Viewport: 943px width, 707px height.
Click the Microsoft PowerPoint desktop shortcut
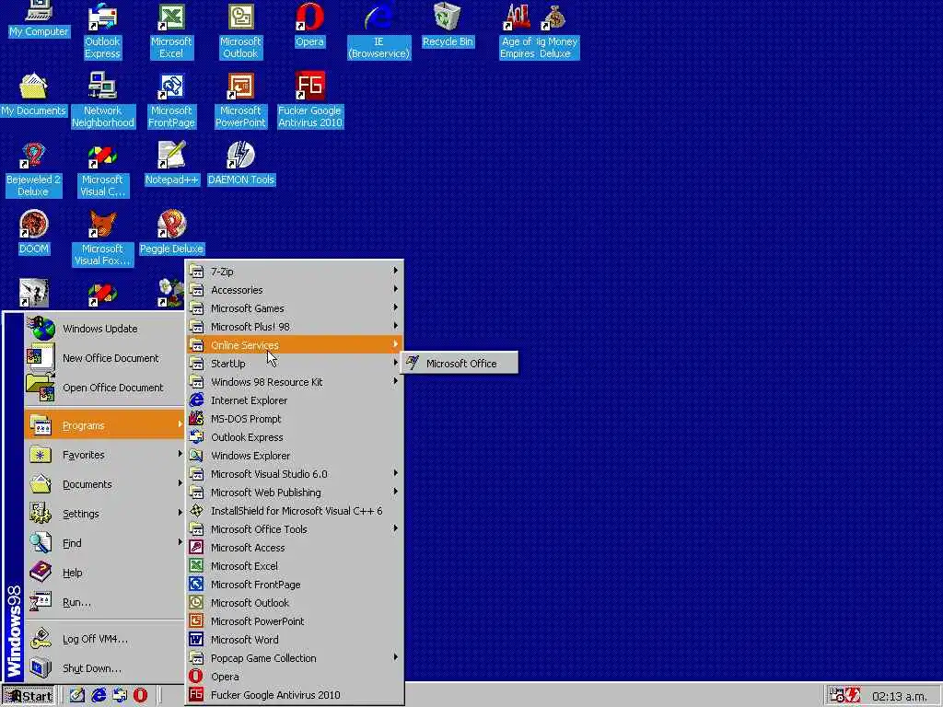coord(240,99)
